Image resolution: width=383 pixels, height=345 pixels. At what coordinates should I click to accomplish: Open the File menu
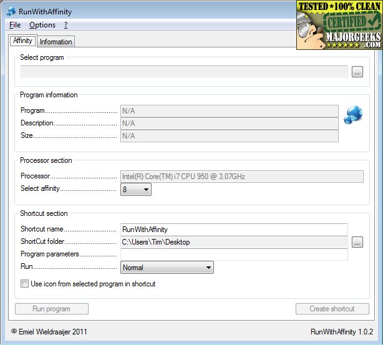15,25
